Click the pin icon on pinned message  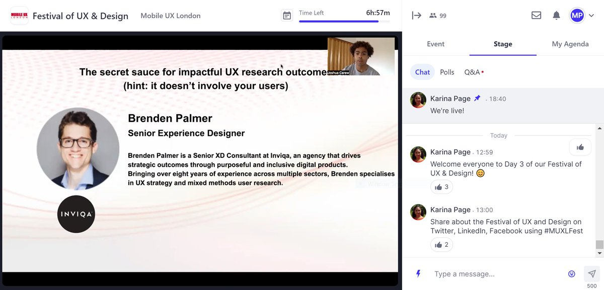[478, 98]
